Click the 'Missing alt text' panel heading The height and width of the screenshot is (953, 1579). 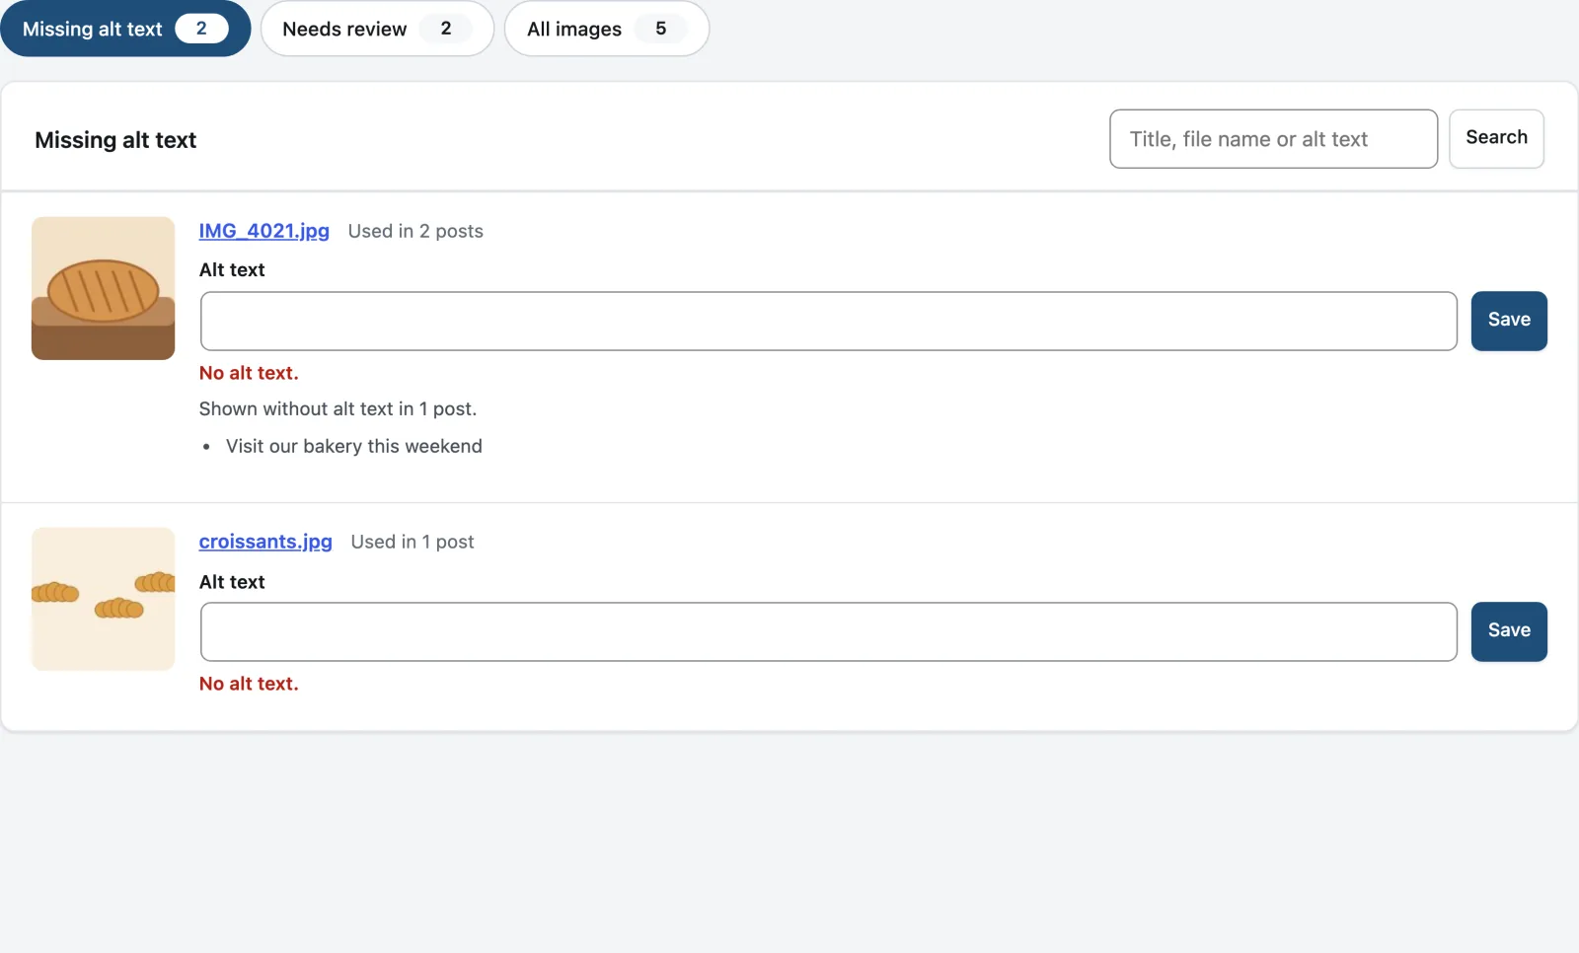point(115,140)
